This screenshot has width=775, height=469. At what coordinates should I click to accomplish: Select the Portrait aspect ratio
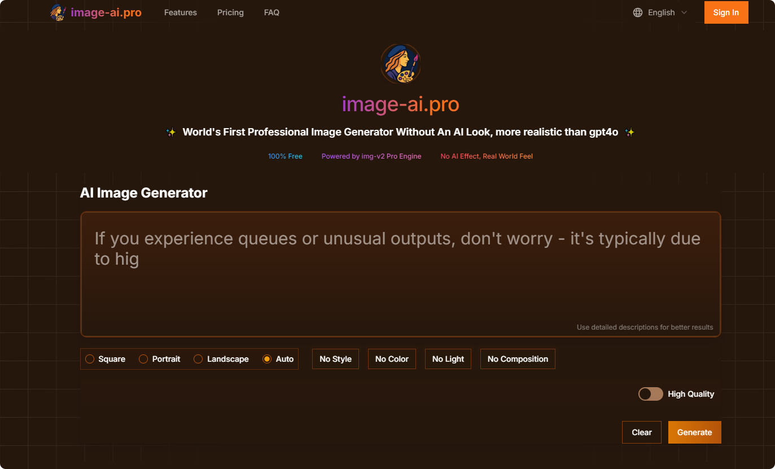click(x=144, y=359)
